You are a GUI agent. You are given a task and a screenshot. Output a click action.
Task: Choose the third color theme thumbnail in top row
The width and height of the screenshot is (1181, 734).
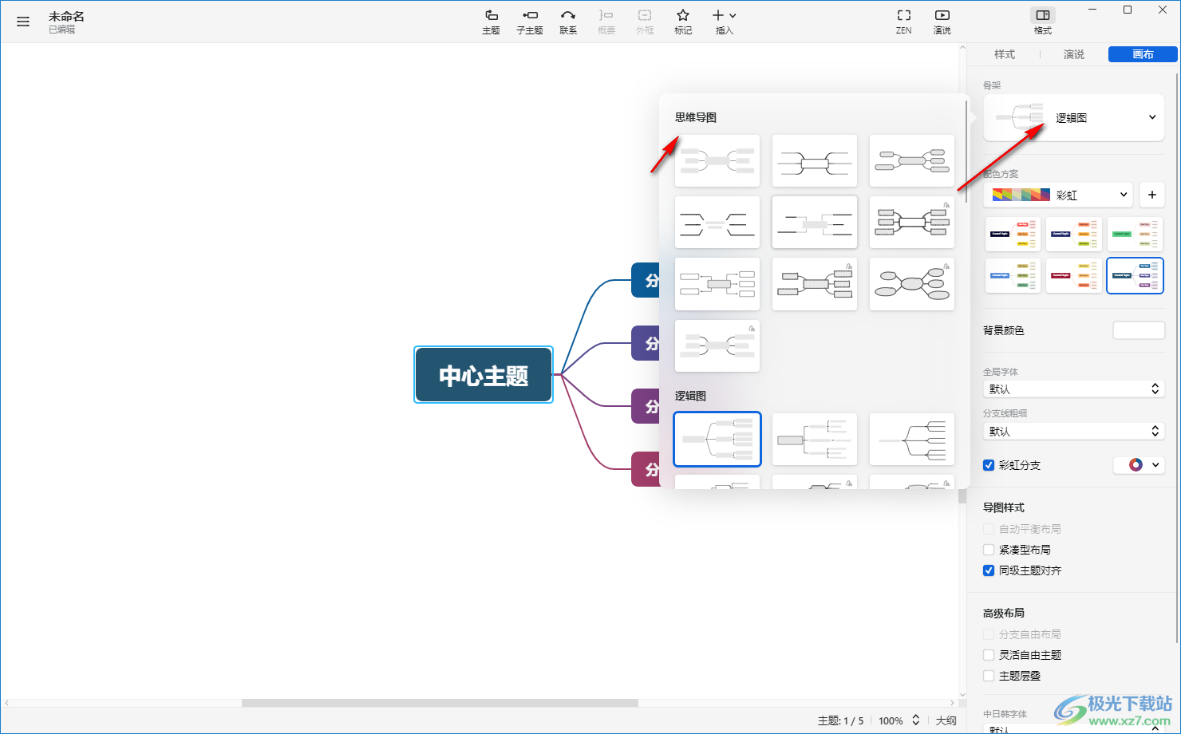tap(1135, 234)
